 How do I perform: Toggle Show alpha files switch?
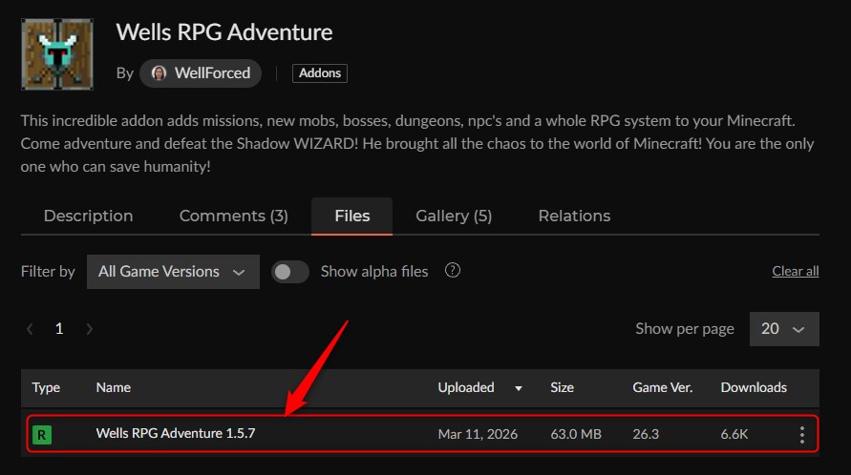[289, 272]
